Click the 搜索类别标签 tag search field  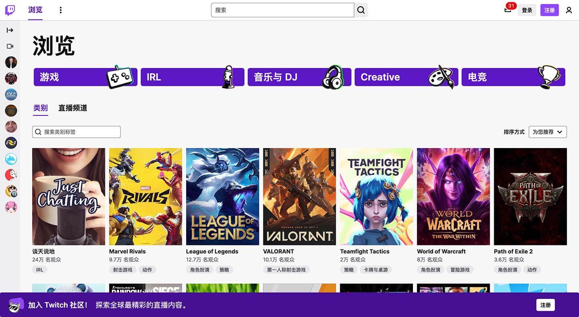click(76, 132)
